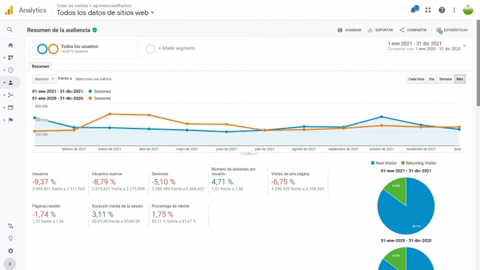Viewport: 480px width, 270px height.
Task: Expand the date range picker
Action: pyautogui.click(x=464, y=46)
